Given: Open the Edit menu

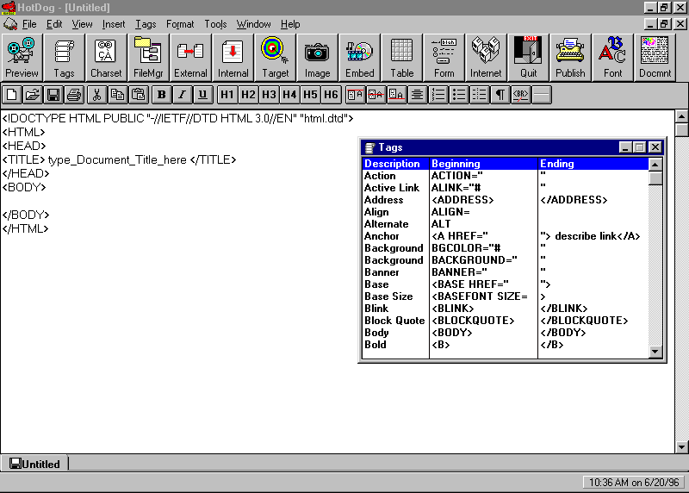Looking at the screenshot, I should coord(54,24).
